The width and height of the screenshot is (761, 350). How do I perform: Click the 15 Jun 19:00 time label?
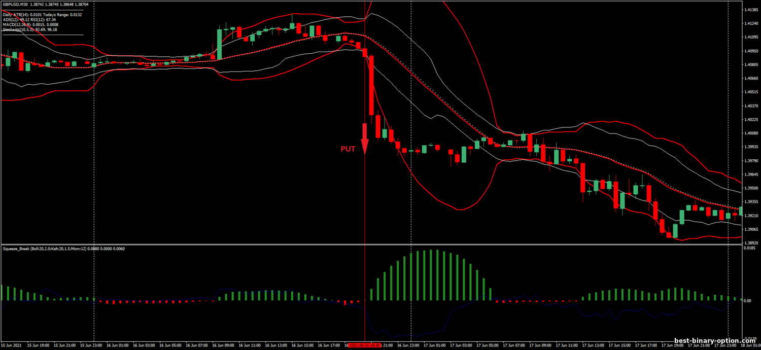(38, 345)
